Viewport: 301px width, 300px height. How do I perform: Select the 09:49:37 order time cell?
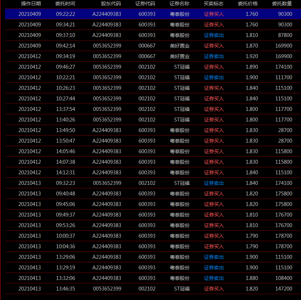pyautogui.click(x=66, y=214)
